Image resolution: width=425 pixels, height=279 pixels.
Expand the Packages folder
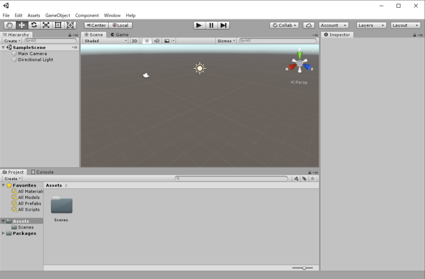(x=3, y=233)
